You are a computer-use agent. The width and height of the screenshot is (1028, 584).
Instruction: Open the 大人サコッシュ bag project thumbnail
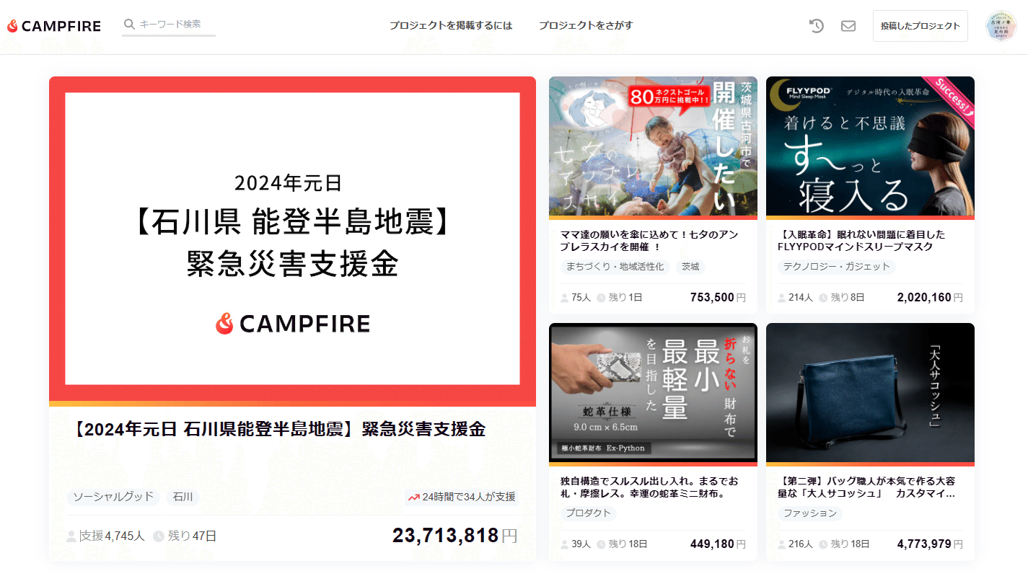870,393
